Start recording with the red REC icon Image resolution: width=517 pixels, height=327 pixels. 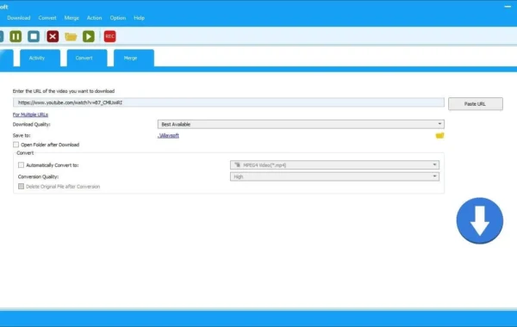point(109,36)
